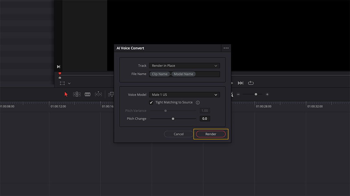Click the Pitch Variance slider handle
Viewport: 350px width, 196px height.
(x=165, y=110)
